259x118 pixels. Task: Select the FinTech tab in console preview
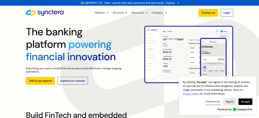point(170,32)
